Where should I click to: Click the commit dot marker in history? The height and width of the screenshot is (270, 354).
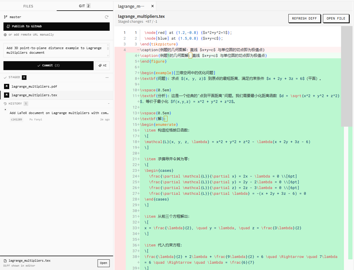point(5,109)
